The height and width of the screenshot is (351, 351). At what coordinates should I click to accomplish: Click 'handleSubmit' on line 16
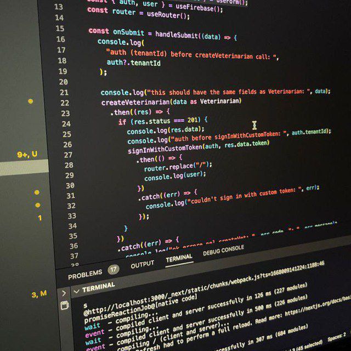177,35
